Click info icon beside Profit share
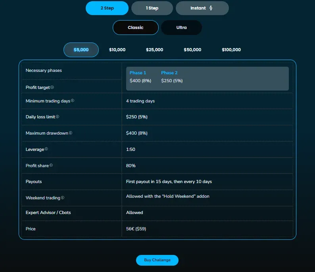The image size is (315, 272). 51,165
